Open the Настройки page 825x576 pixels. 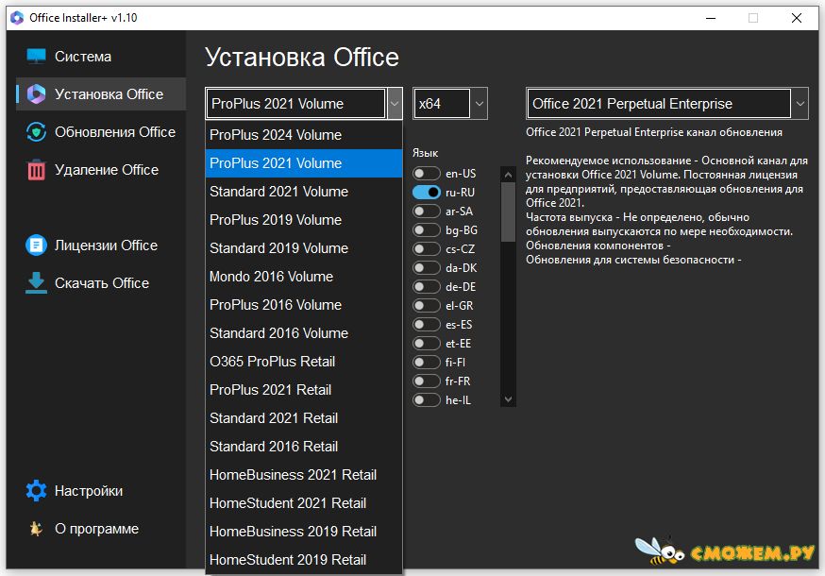coord(101,491)
